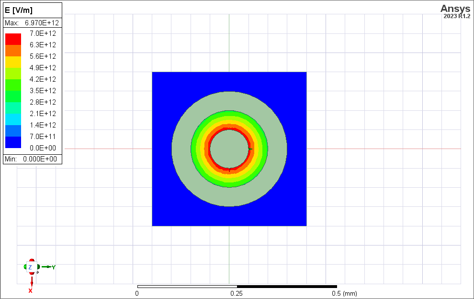474x299 pixels.
Task: Click the 3.5E+12 legend label
Action: [43, 91]
